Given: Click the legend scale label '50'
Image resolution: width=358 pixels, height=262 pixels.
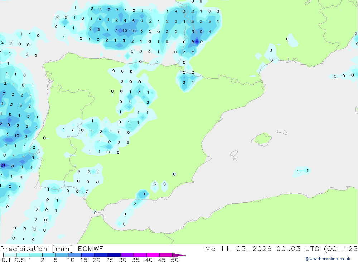Looking at the screenshot, I should 175,260.
